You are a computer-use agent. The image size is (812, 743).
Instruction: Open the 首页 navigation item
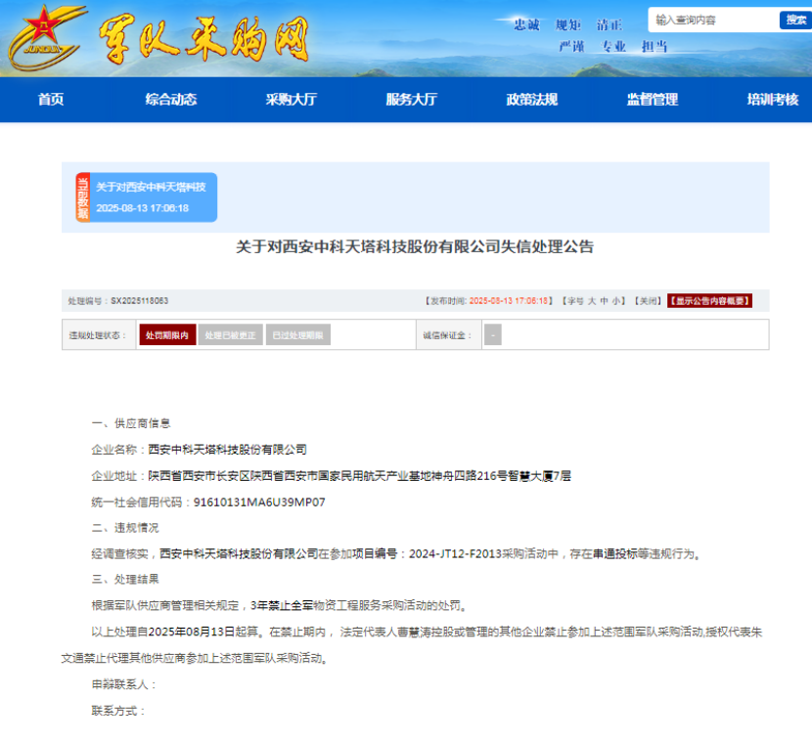51,100
